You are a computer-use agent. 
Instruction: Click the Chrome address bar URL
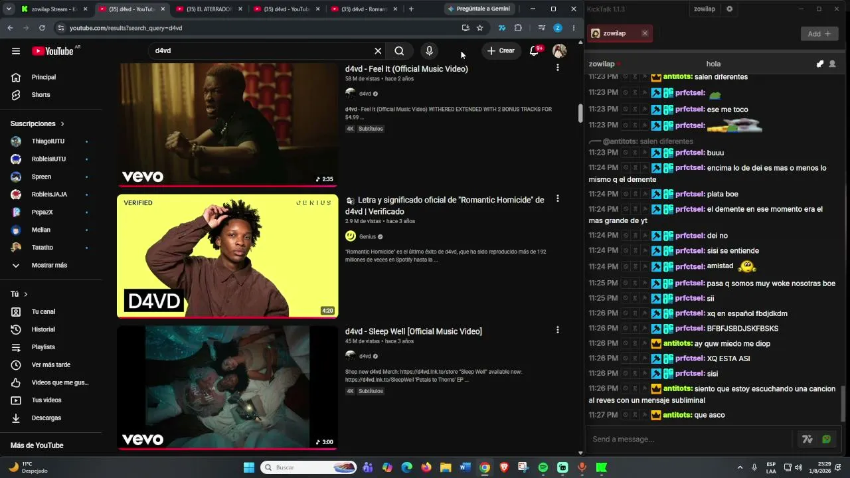[x=126, y=28]
